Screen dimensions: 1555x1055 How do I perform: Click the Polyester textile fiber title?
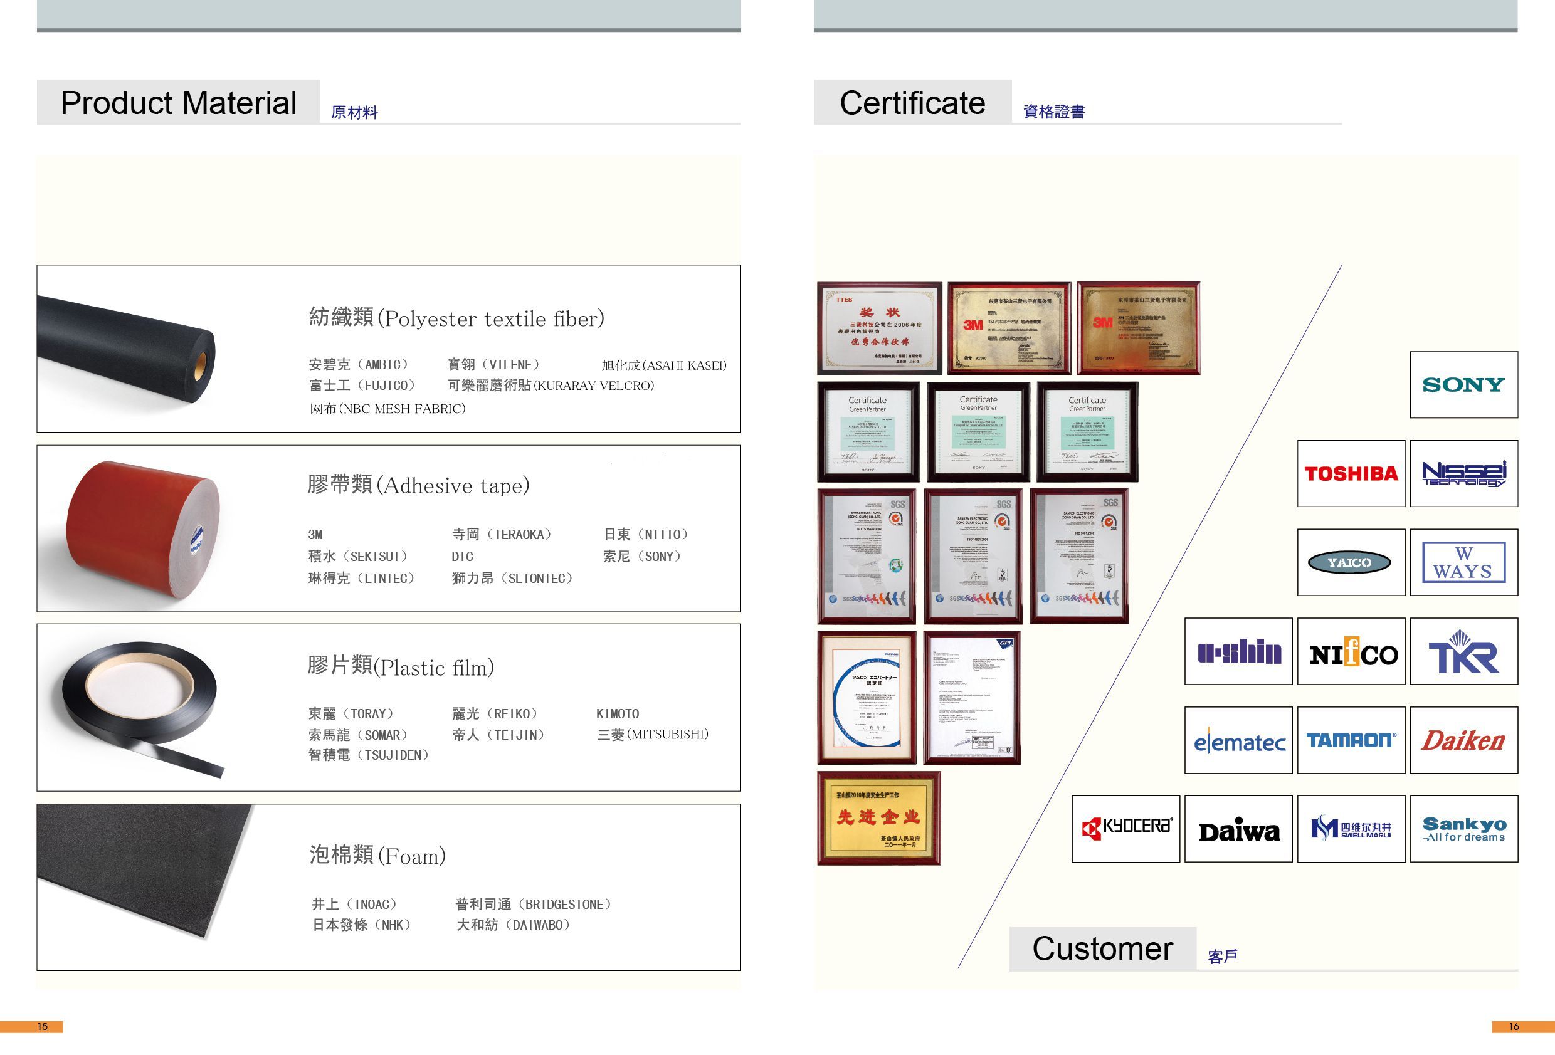pyautogui.click(x=456, y=318)
